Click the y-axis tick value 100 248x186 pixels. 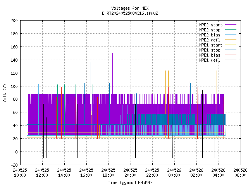tap(14, 86)
